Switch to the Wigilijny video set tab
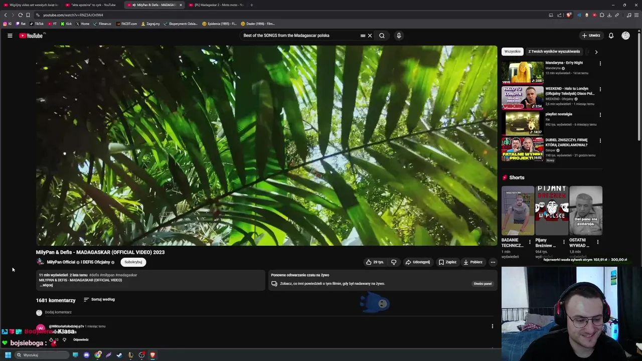 coord(31,5)
